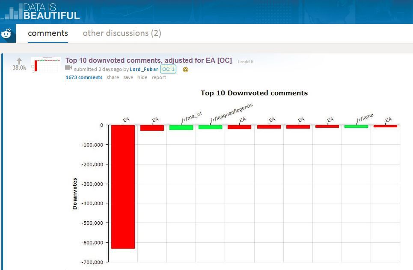
Task: Click the share link
Action: [x=113, y=77]
